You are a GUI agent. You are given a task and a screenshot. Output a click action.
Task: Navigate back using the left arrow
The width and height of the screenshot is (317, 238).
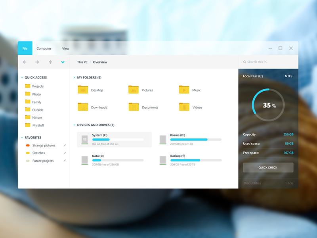24,62
